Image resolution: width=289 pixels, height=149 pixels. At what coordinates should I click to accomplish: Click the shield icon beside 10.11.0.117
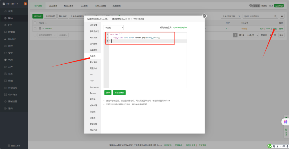(40, 29)
